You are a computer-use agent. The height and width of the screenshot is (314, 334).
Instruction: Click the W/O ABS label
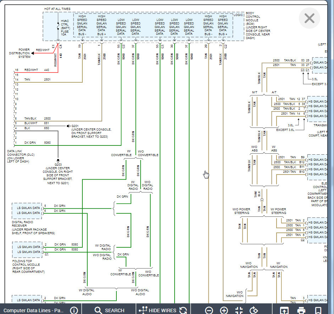tap(254, 149)
